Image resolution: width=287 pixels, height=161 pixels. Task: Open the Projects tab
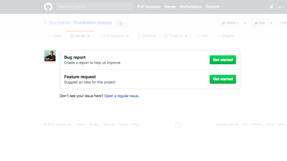(176, 36)
